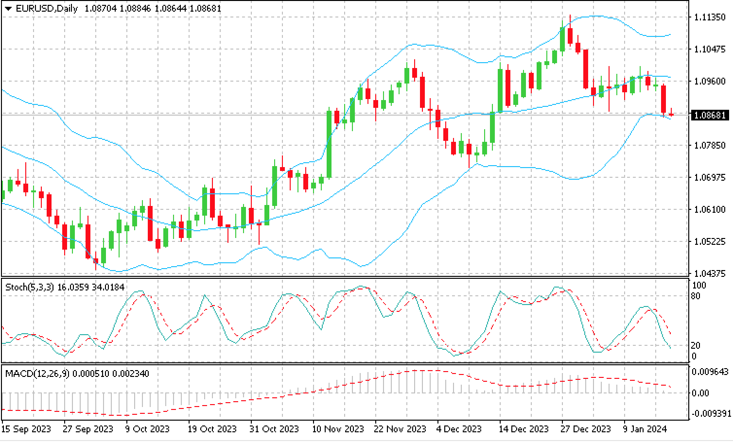This screenshot has height=442, width=733.
Task: Click the 14 Dec 2023 date marker
Action: click(524, 429)
